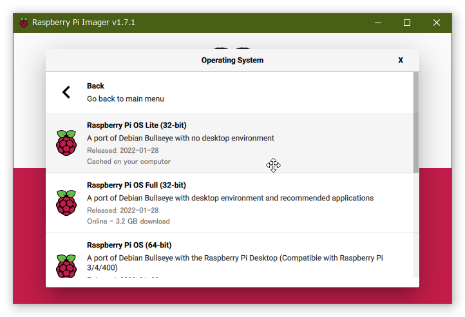
Task: Click 'A port of Debian Bullseye with no desktop environment'
Action: 180,139
